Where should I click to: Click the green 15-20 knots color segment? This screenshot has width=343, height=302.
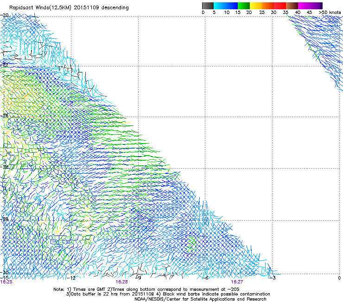(244, 6)
